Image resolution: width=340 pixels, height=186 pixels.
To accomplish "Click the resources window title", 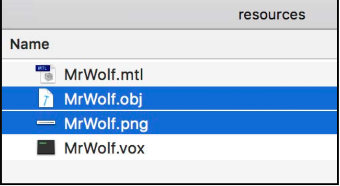I will [272, 15].
